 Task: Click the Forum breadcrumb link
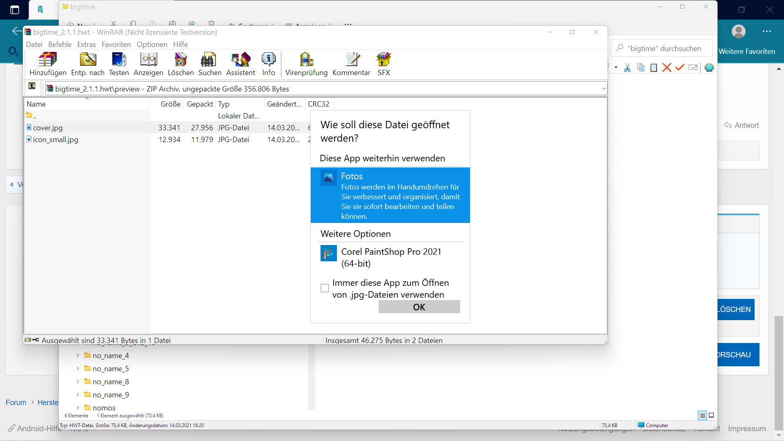pyautogui.click(x=16, y=403)
